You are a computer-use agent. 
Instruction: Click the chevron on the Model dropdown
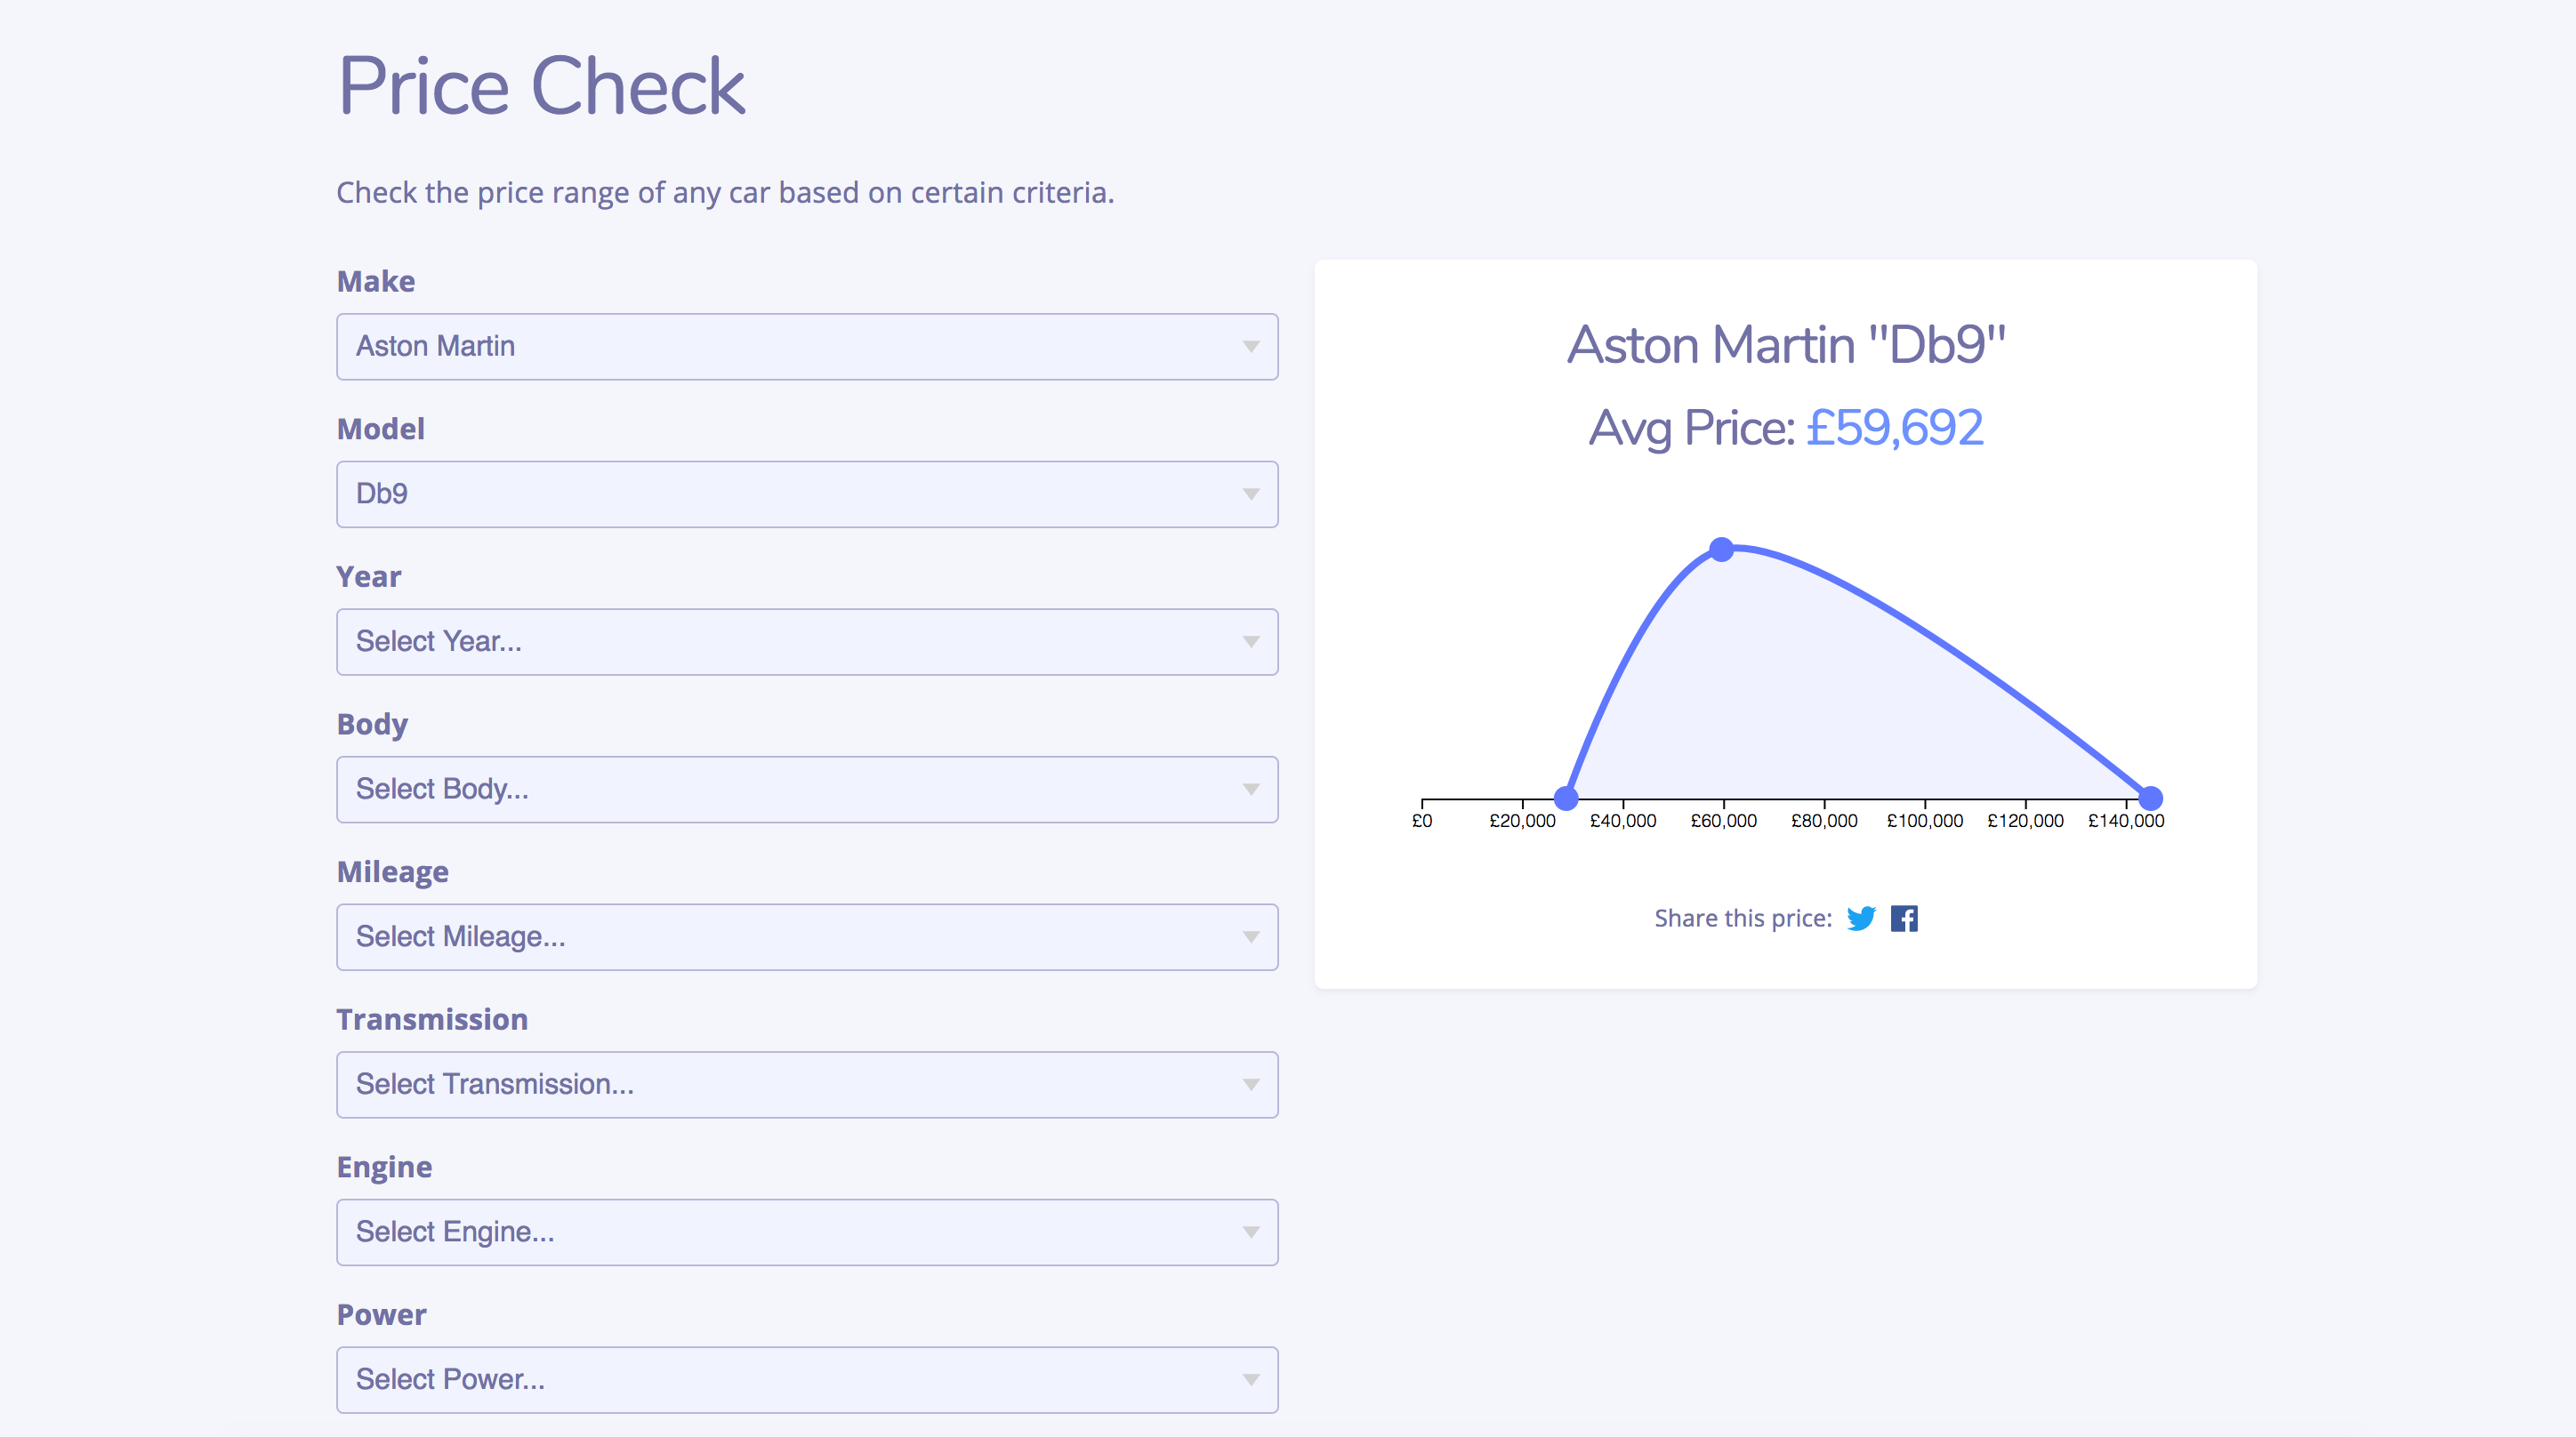[x=1250, y=494]
